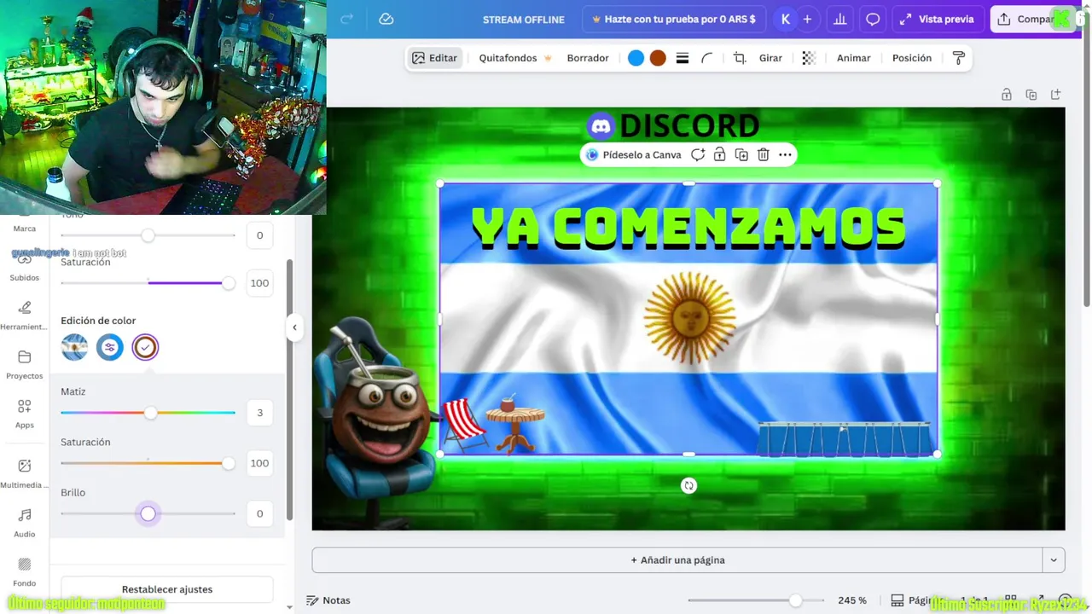Click the add page icon above the canvas
This screenshot has width=1092, height=614.
(x=1055, y=95)
